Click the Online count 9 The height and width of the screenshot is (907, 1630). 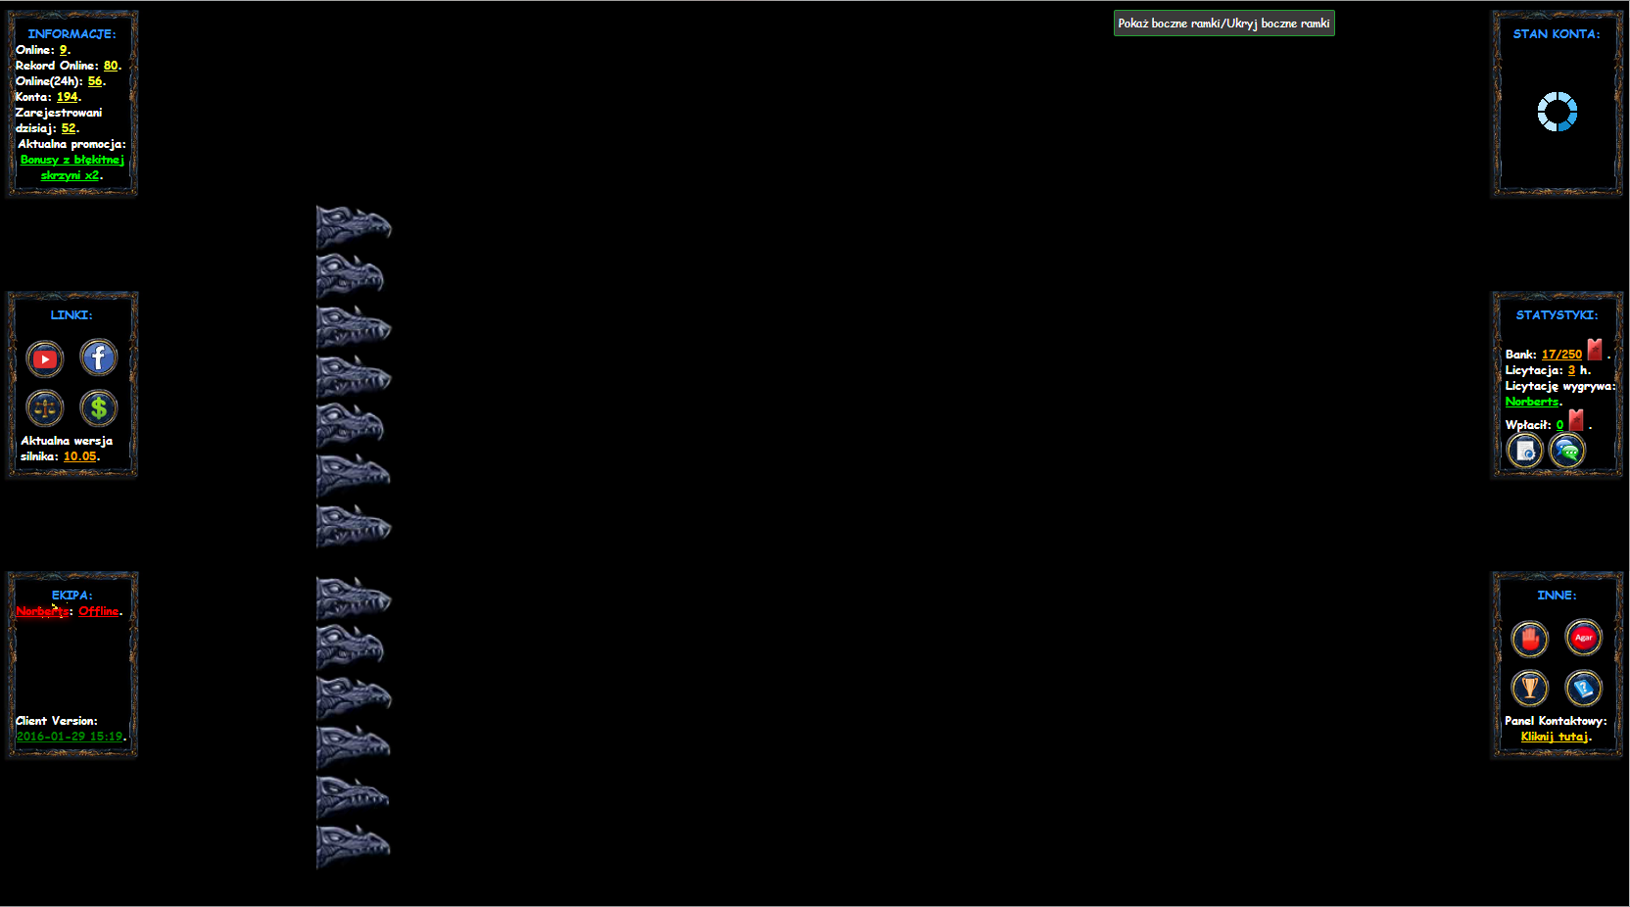coord(63,50)
